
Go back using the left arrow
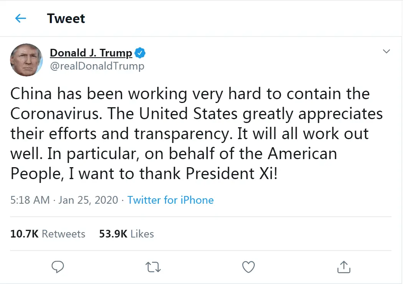coord(20,18)
